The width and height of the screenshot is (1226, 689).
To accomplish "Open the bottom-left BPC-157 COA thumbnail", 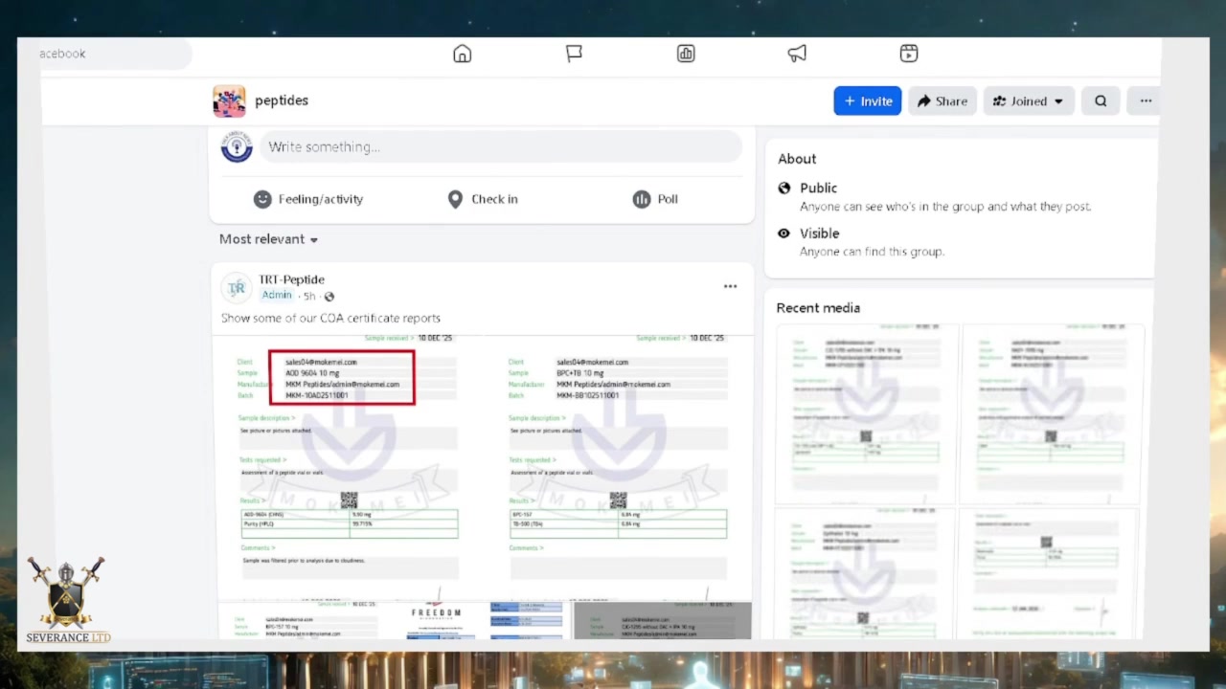I will click(x=306, y=620).
